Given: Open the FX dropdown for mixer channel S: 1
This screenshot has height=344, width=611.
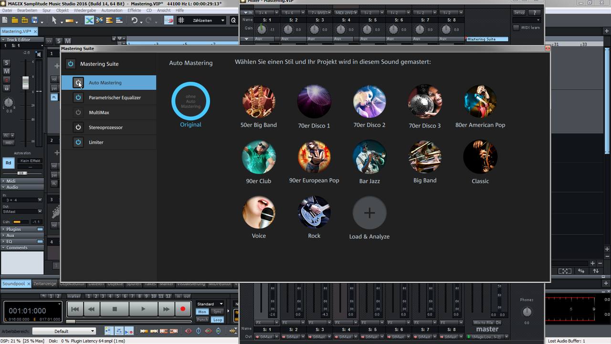Looking at the screenshot, I should point(267,322).
